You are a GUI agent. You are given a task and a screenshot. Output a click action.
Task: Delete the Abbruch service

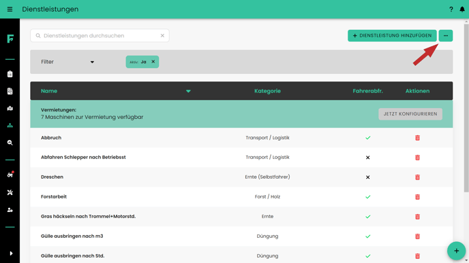coord(418,138)
